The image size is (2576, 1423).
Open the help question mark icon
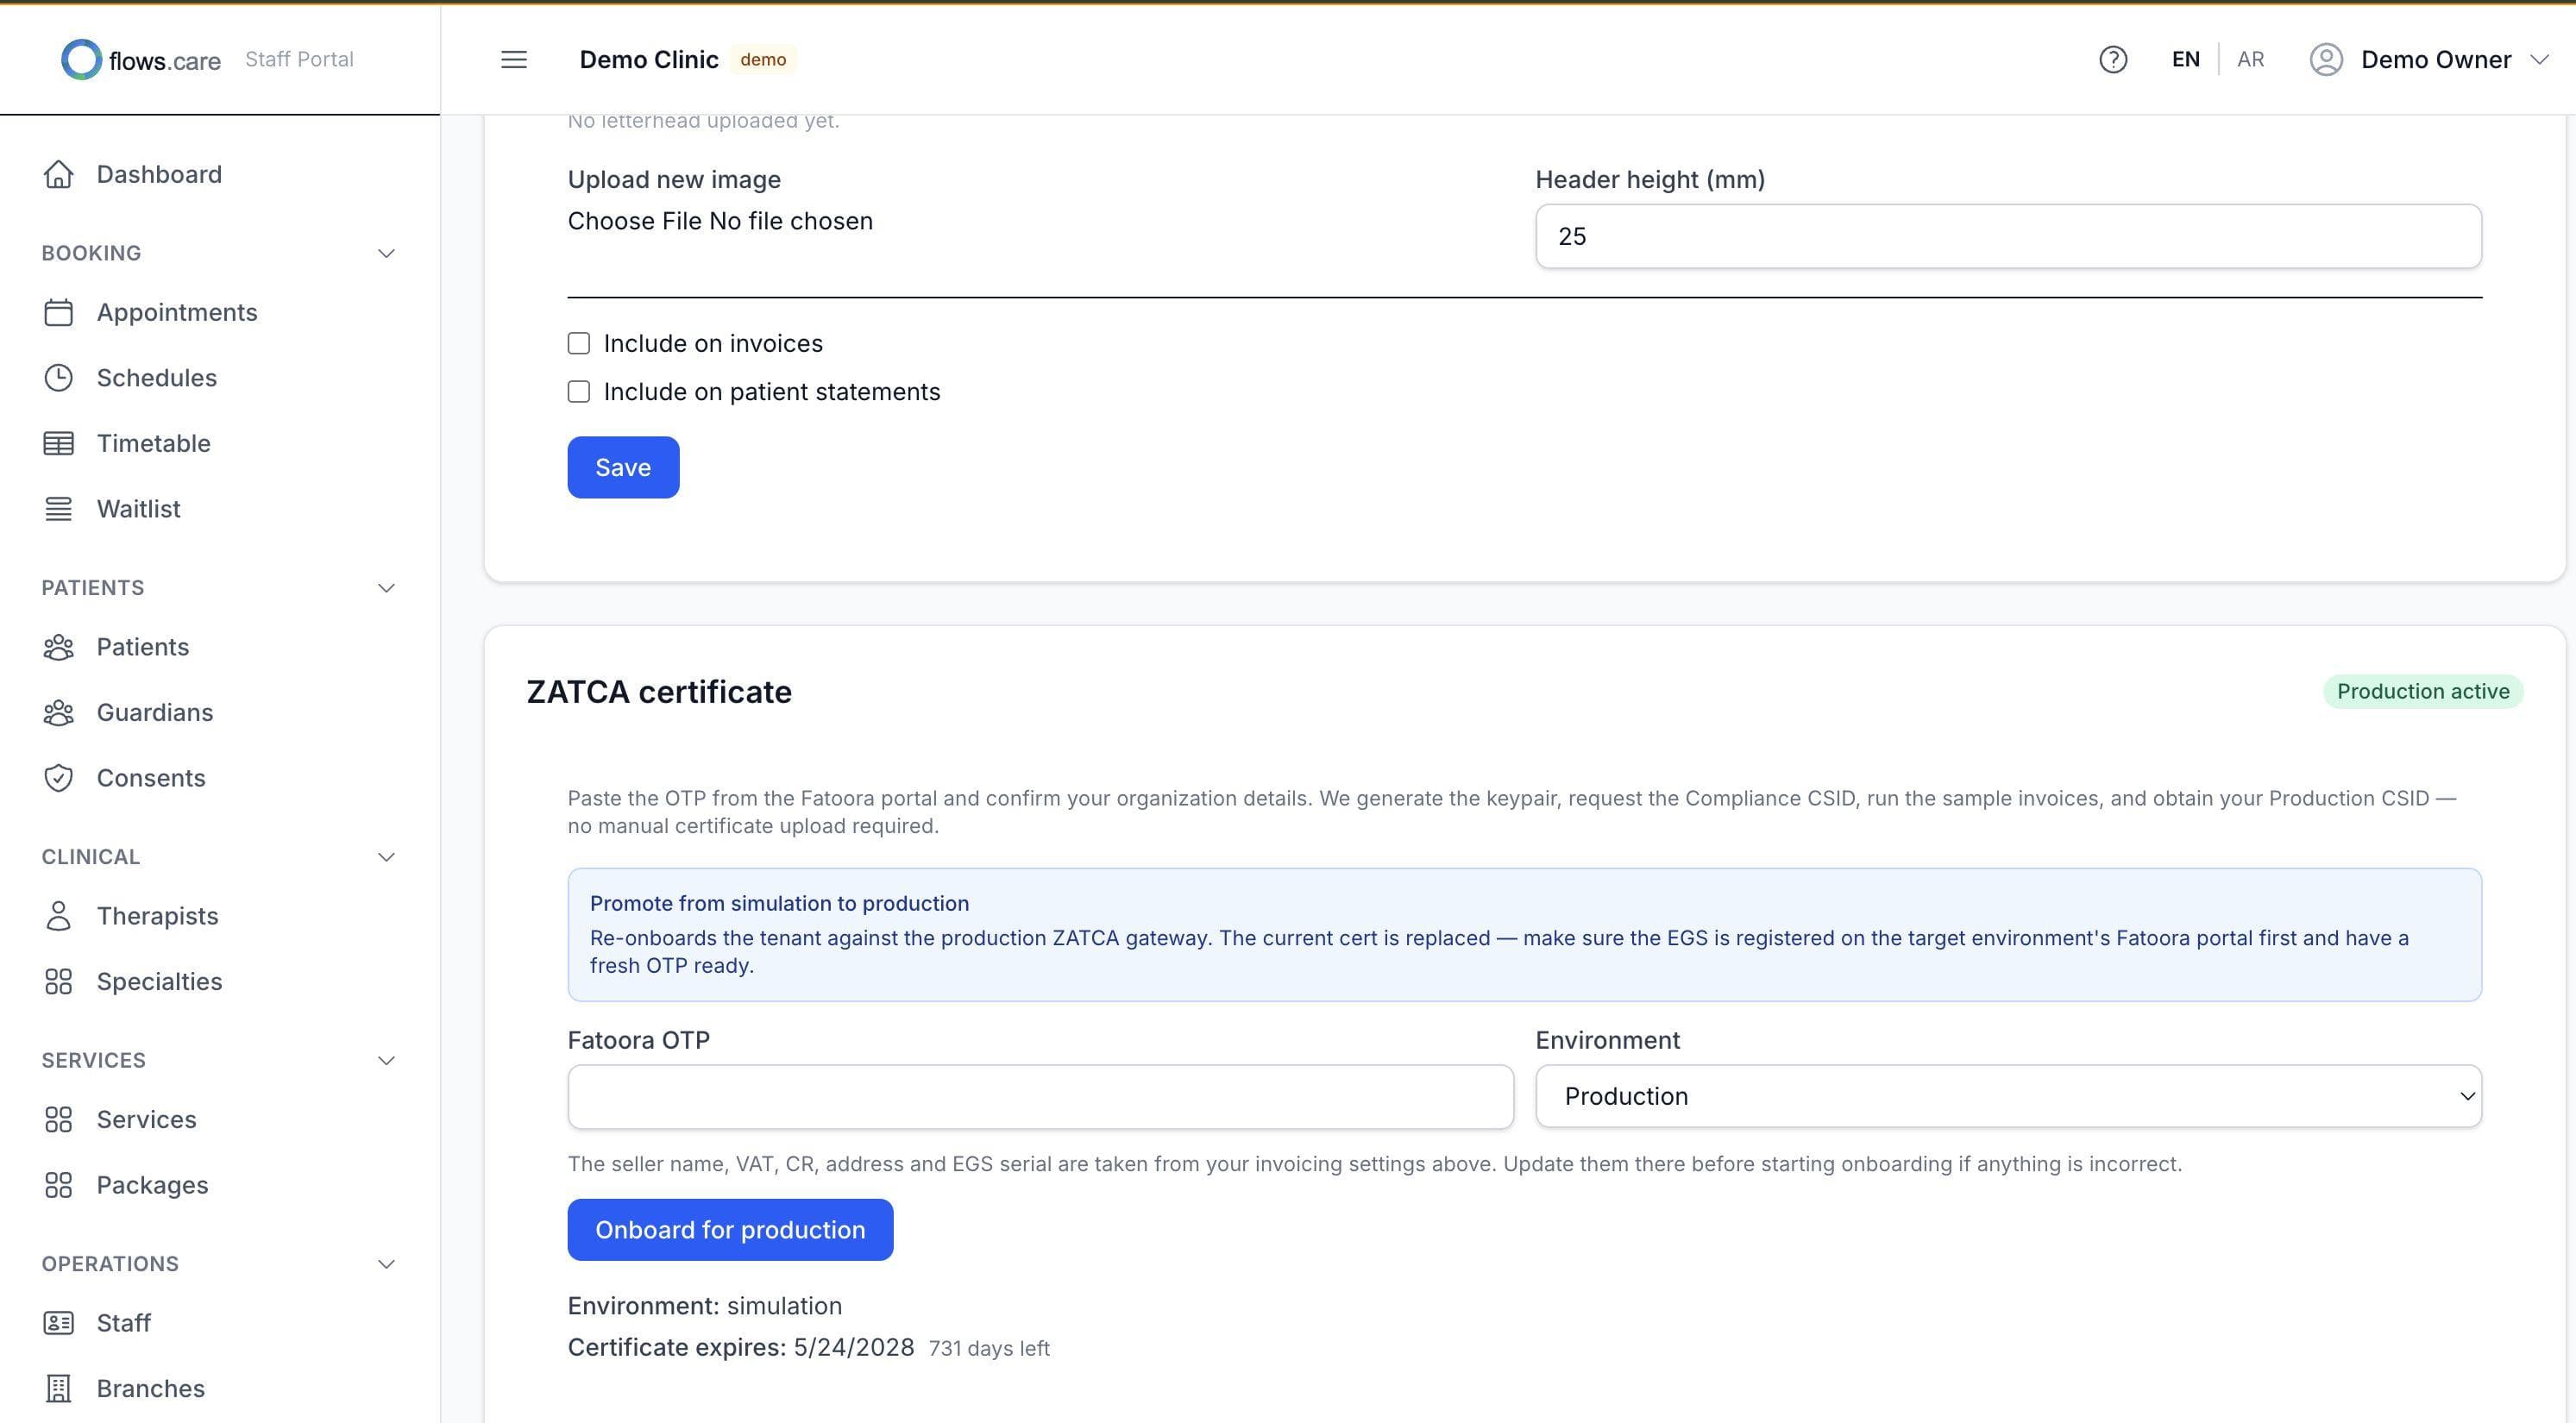[x=2113, y=60]
